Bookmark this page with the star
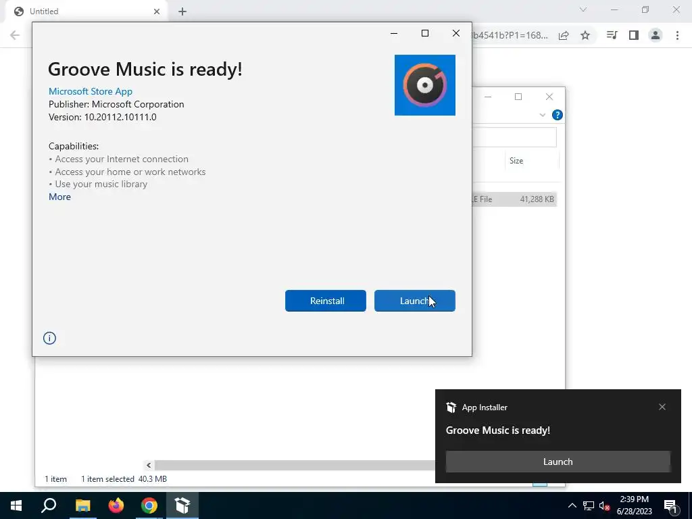 point(585,35)
